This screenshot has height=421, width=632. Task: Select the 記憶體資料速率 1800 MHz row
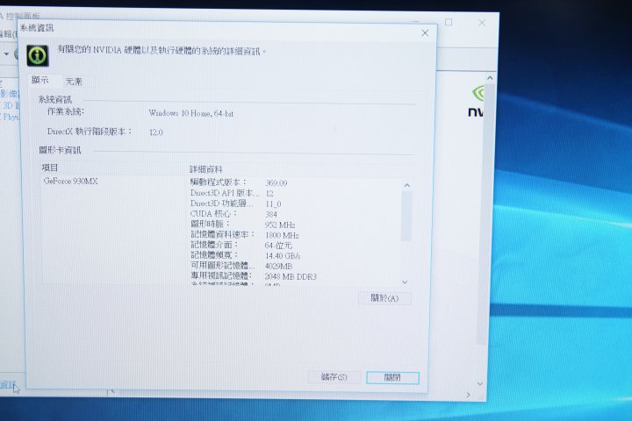click(245, 235)
